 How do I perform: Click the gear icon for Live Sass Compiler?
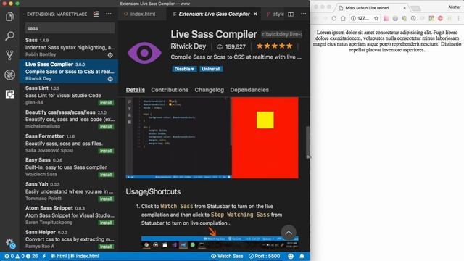110,79
